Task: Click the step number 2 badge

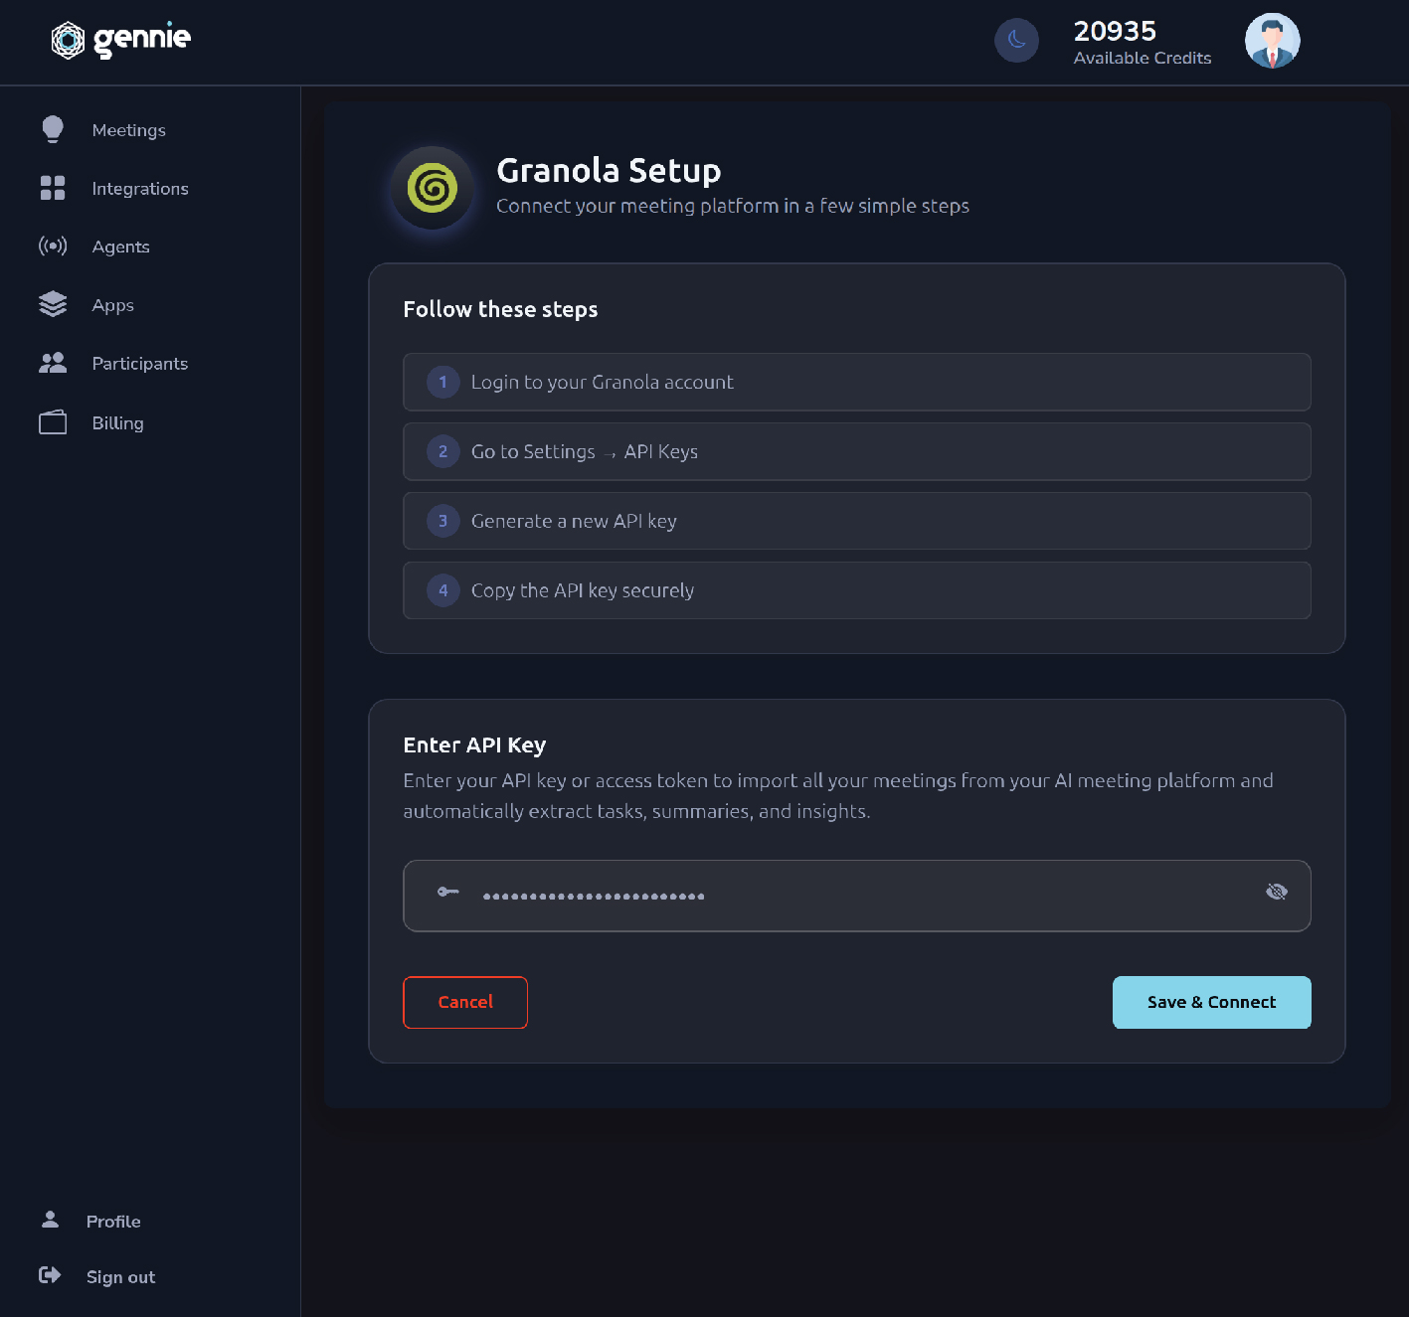Action: coord(443,451)
